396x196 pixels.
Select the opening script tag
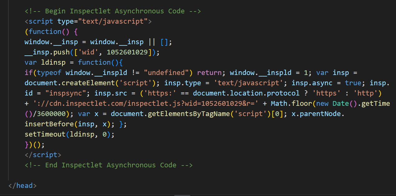[x=39, y=21]
